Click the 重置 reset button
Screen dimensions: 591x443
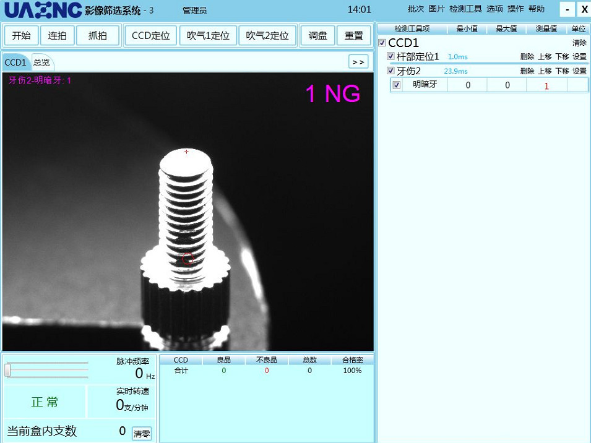(353, 36)
